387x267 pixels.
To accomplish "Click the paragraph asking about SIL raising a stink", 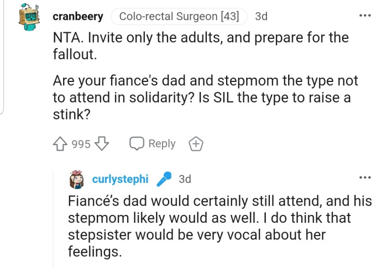I will [x=205, y=97].
